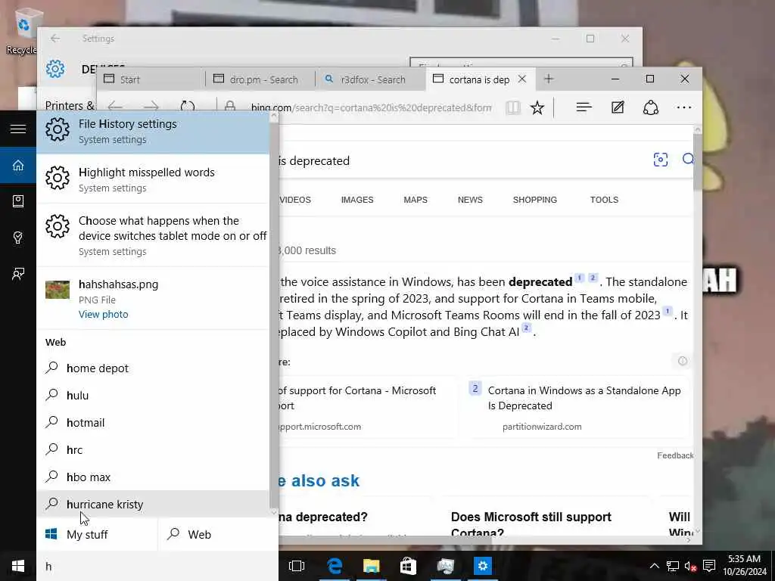
Task: Open the Settings app taskbar icon
Action: tap(483, 566)
